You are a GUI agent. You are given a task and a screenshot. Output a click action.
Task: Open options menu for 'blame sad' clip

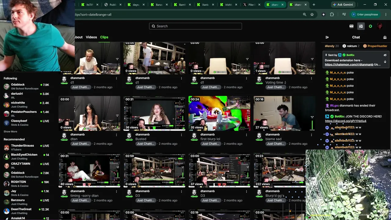pyautogui.click(x=312, y=135)
